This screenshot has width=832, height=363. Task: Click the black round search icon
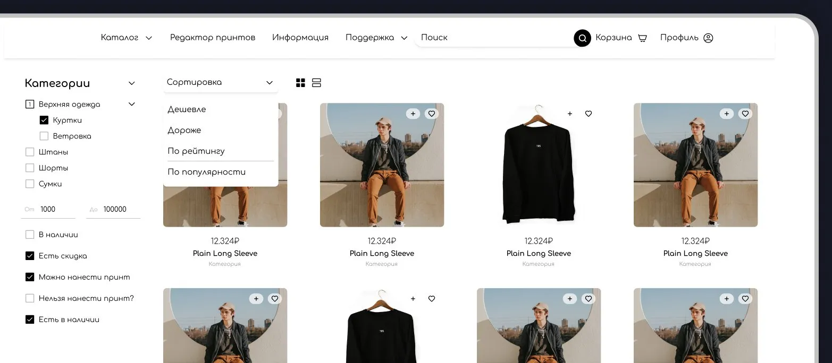pyautogui.click(x=582, y=38)
